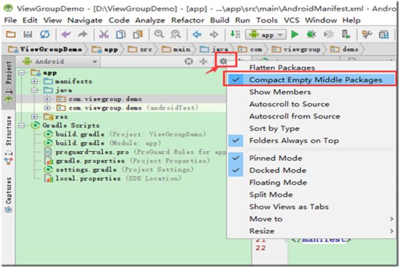399x267 pixels.
Task: Toggle Flatten Packages option
Action: [311, 68]
